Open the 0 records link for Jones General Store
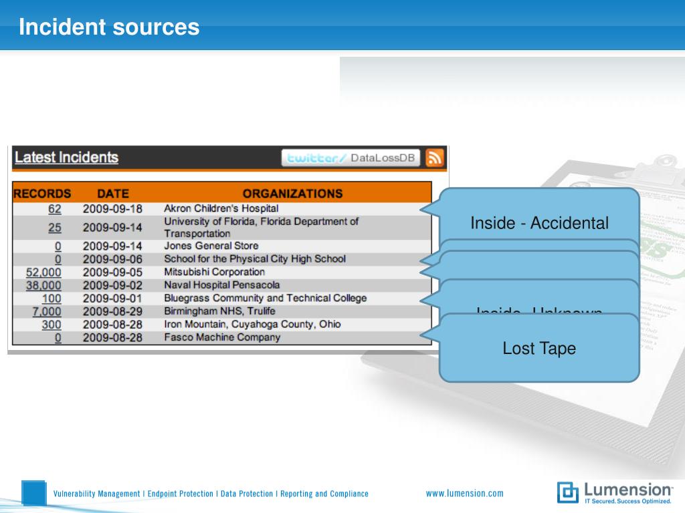This screenshot has width=685, height=513. click(x=58, y=246)
